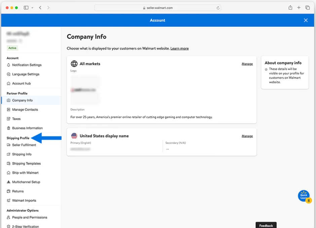Click the Company Info sidebar icon
316x228 pixels.
pyautogui.click(x=8, y=101)
